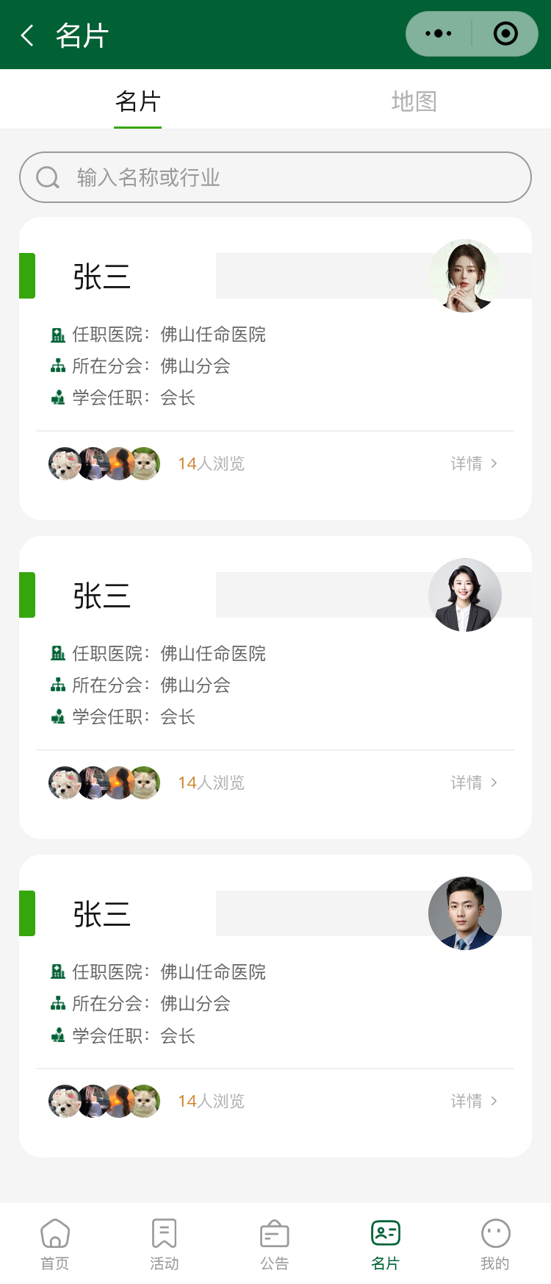
Task: Open the 活动 activities tab
Action: (x=165, y=1242)
